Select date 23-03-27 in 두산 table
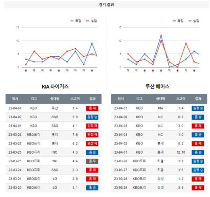Viewport: 210px width, 197px height. coord(121,170)
